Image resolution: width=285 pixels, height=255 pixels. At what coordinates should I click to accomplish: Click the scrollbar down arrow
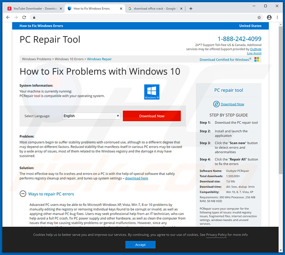[x=281, y=250]
